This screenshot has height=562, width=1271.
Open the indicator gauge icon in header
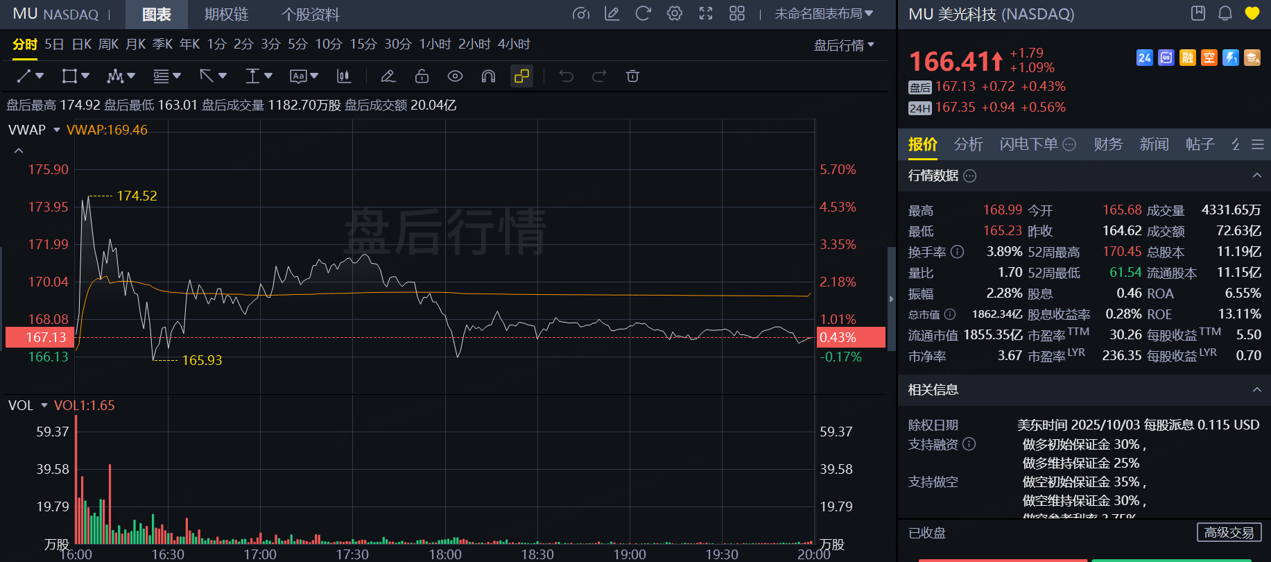point(581,14)
